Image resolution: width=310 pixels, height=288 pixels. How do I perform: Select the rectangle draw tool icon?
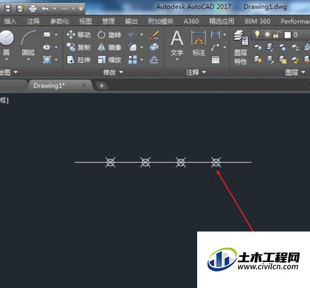coord(47,35)
